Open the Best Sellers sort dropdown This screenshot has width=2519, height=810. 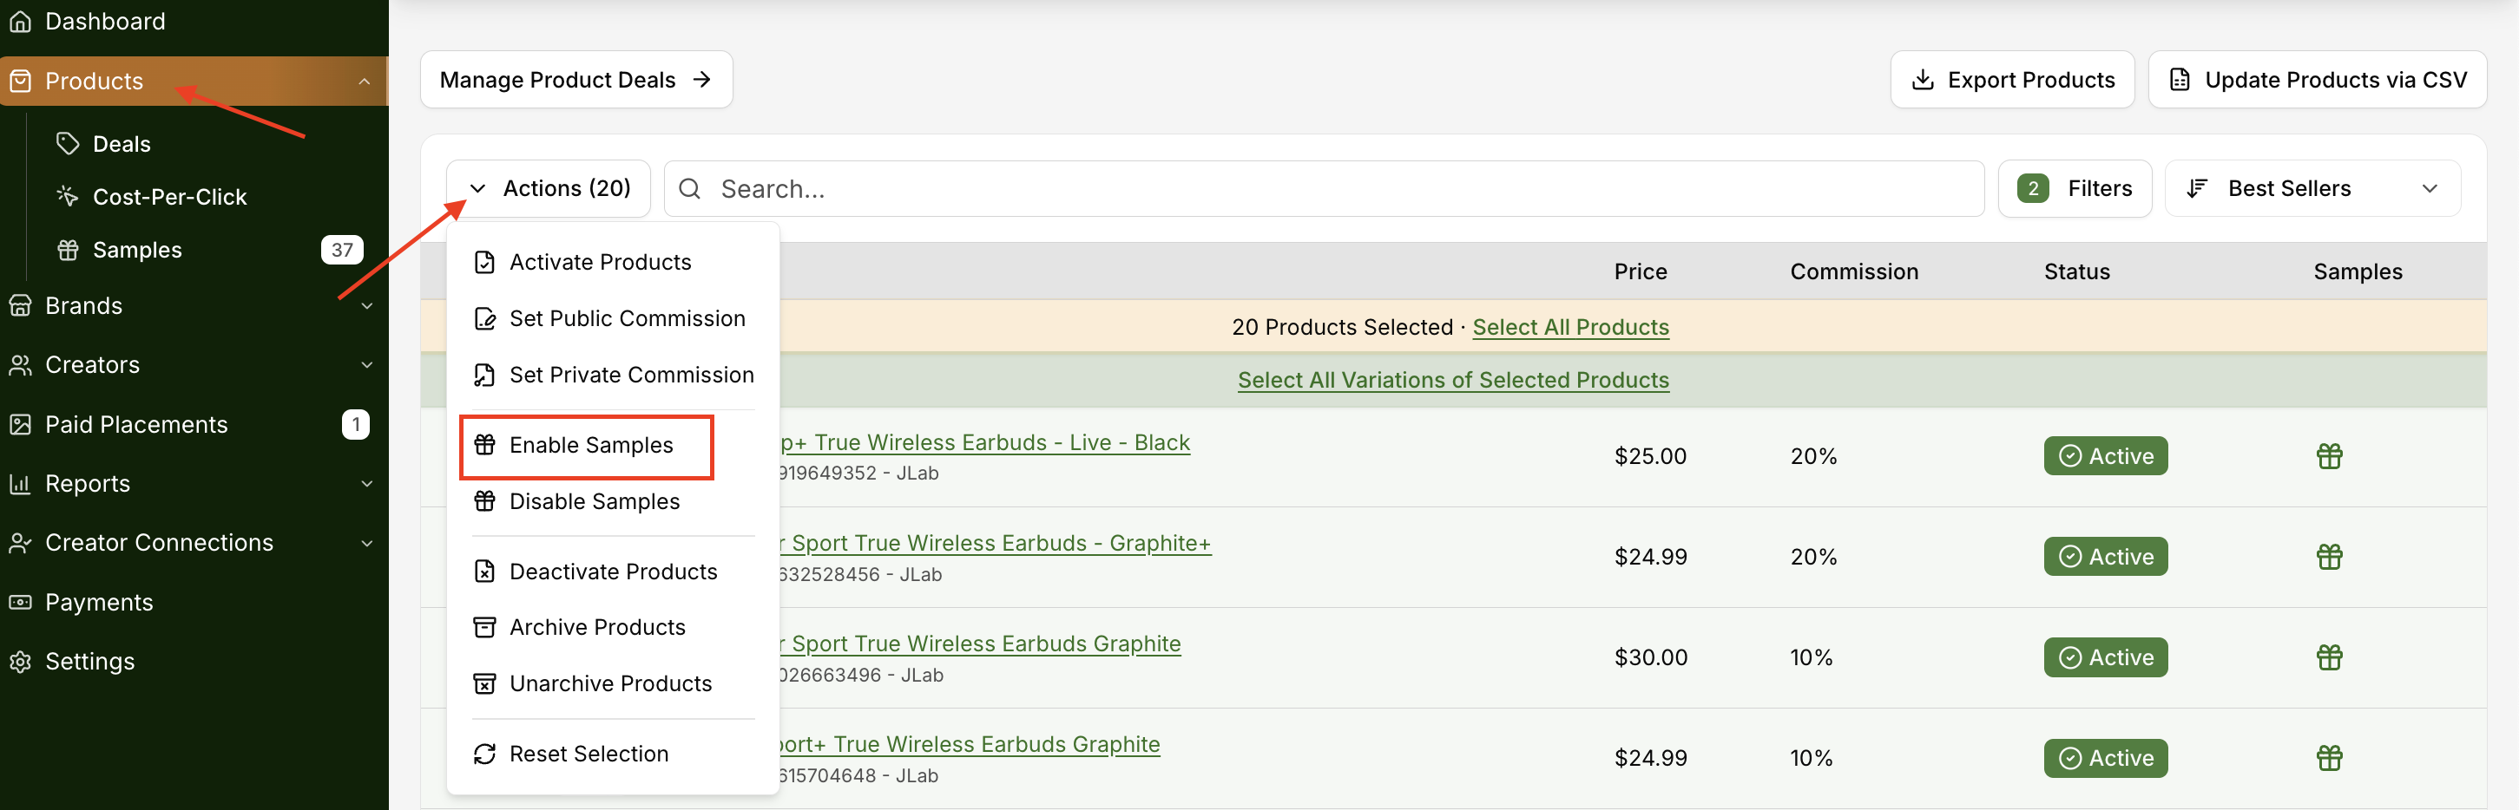[2312, 188]
